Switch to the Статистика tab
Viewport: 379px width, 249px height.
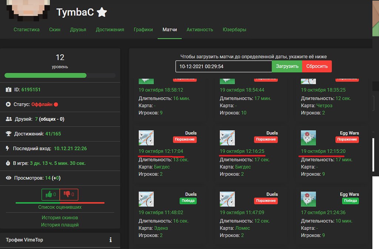[x=27, y=30]
